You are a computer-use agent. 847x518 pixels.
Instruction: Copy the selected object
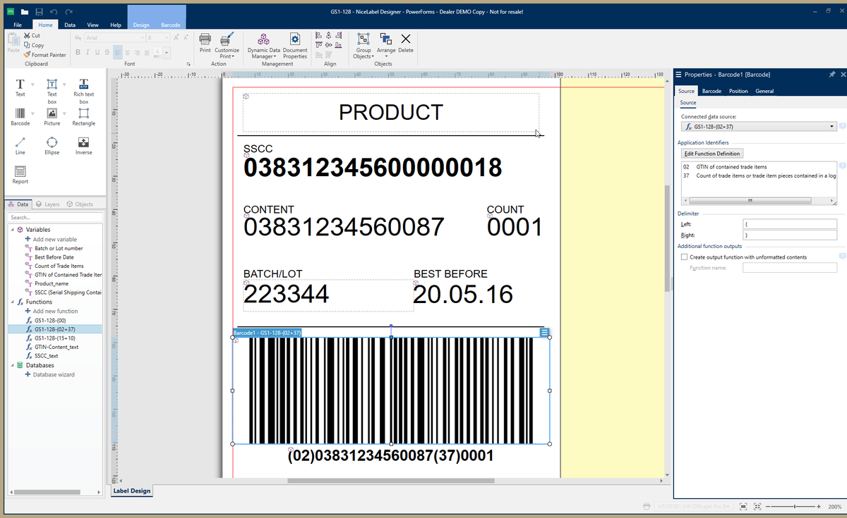[34, 45]
